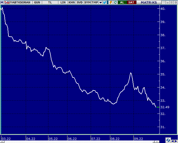Screen dimensions: 178x143
Task: Click the 04.22 date axis label
Action: (31, 139)
